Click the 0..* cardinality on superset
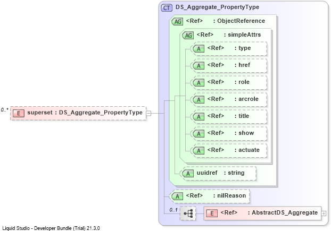 click(x=5, y=110)
